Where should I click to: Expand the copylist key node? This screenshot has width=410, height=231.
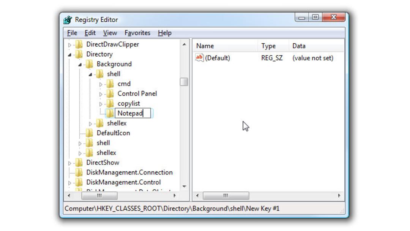click(101, 104)
